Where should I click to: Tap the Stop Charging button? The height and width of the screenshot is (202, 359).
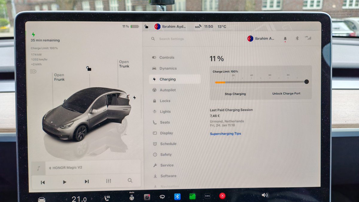tap(235, 94)
